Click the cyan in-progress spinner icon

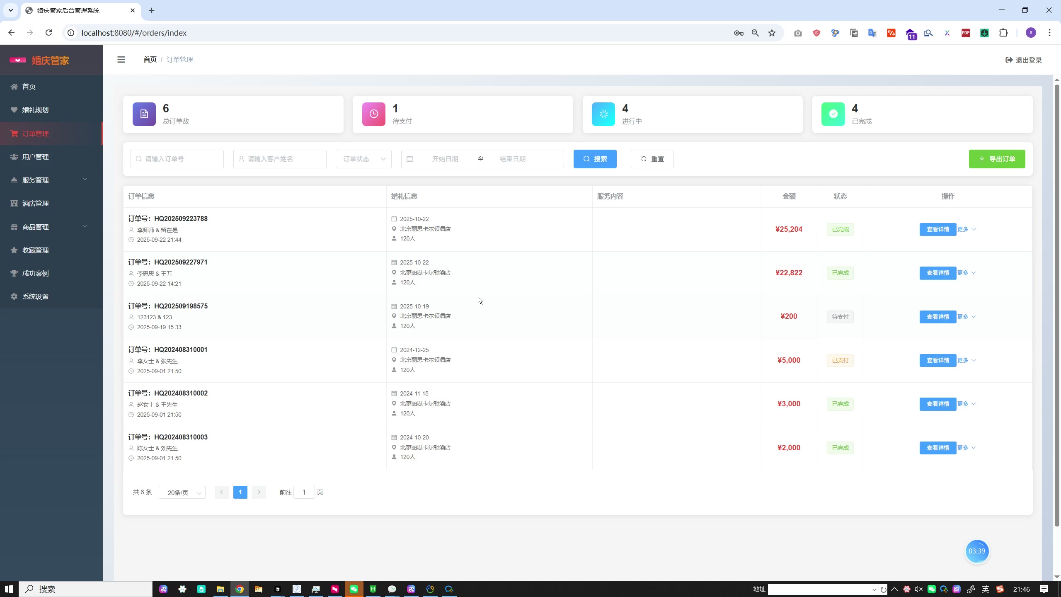coord(603,114)
